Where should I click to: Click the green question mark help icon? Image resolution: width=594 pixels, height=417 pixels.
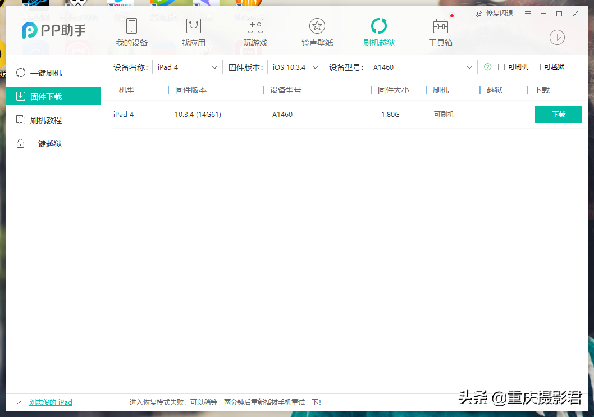tap(487, 67)
